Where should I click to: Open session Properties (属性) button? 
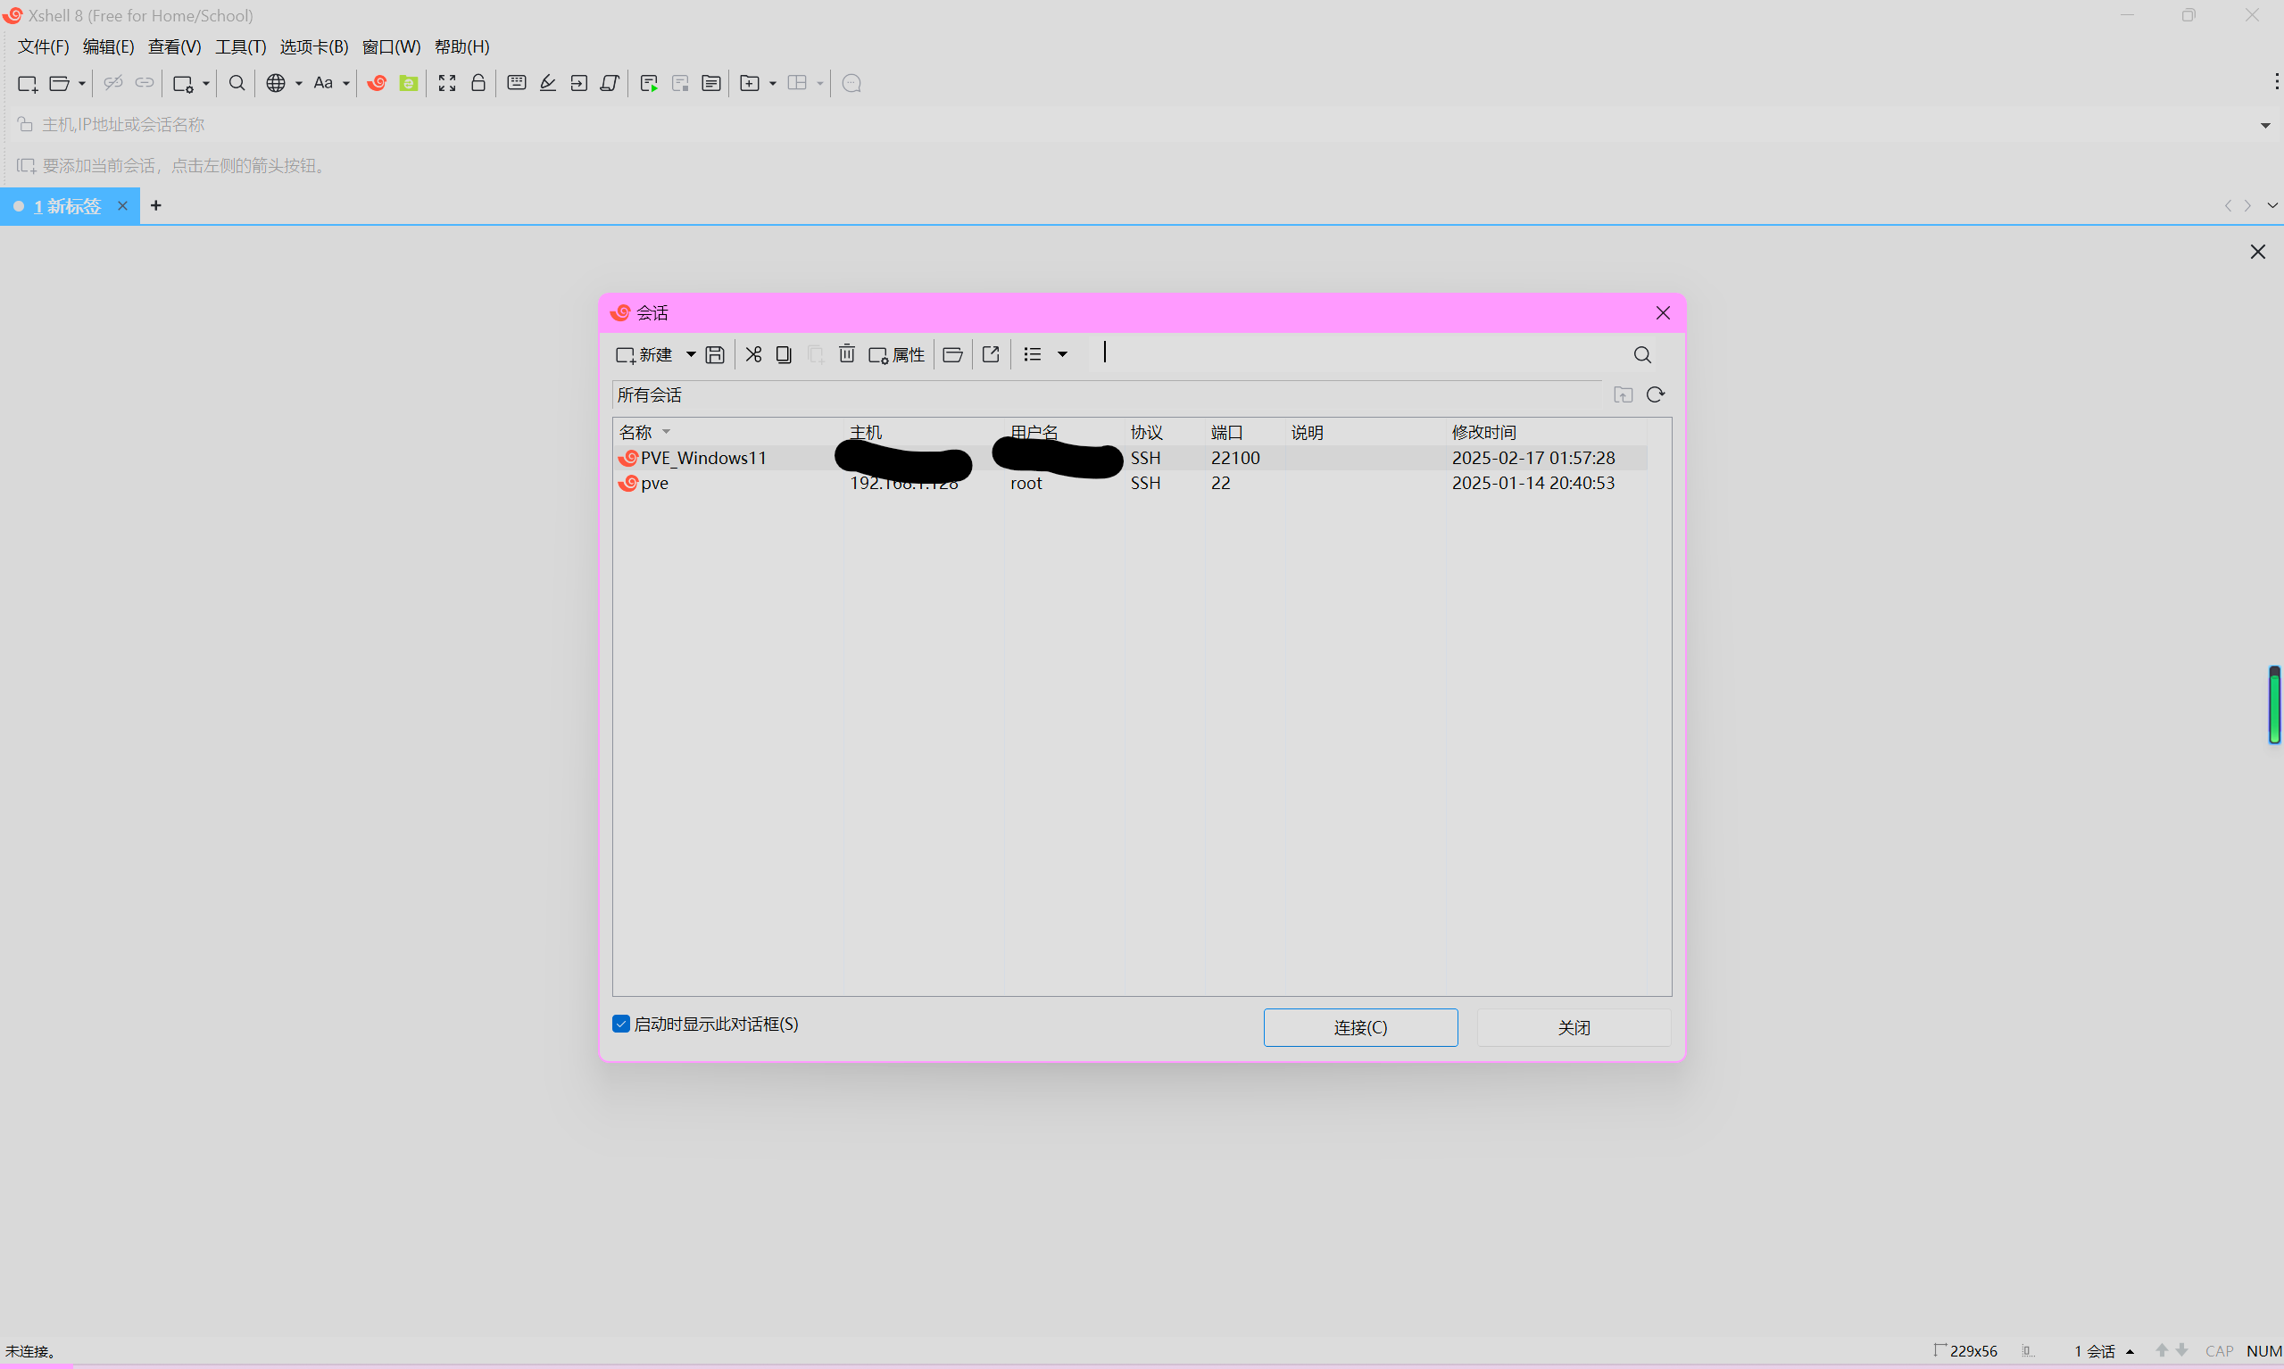pyautogui.click(x=897, y=354)
